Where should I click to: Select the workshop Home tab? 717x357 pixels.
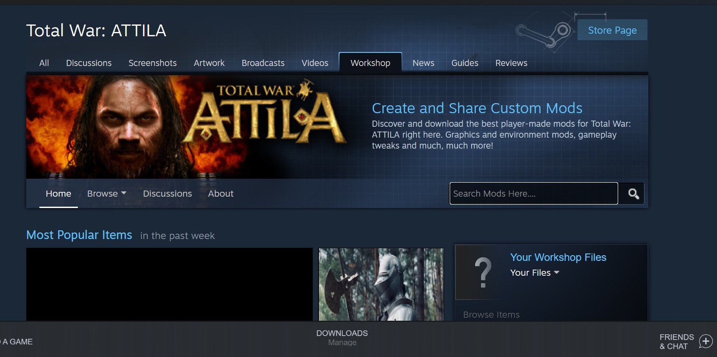pos(59,194)
